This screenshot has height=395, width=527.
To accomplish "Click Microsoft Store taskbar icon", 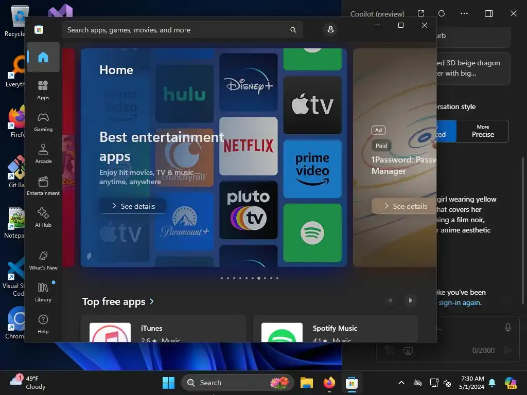I will pyautogui.click(x=352, y=383).
